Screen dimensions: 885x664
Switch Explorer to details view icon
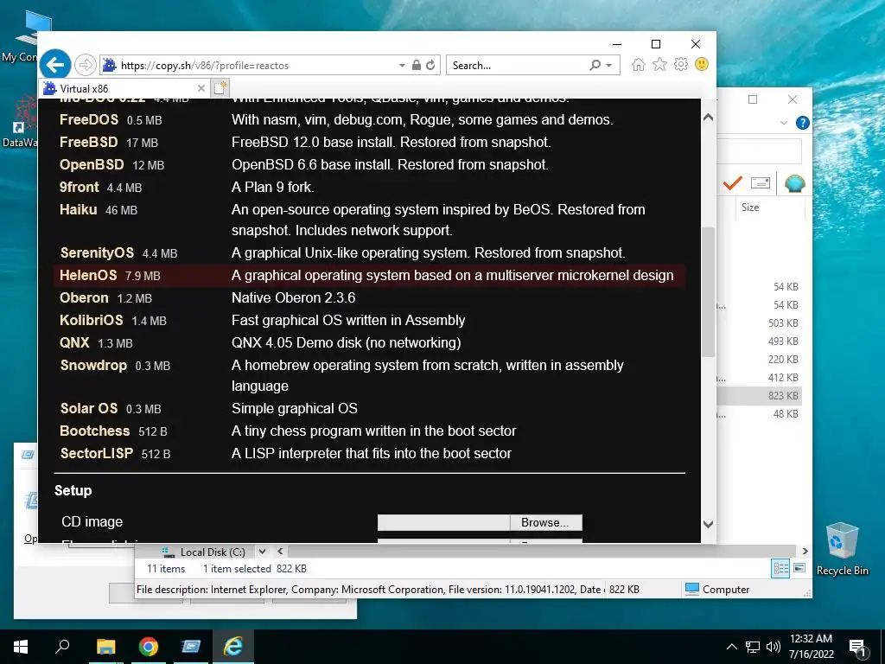tap(781, 569)
